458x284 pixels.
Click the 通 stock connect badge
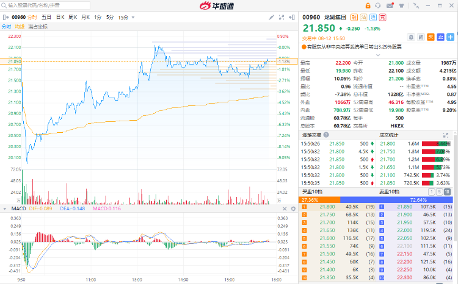pos(373,17)
